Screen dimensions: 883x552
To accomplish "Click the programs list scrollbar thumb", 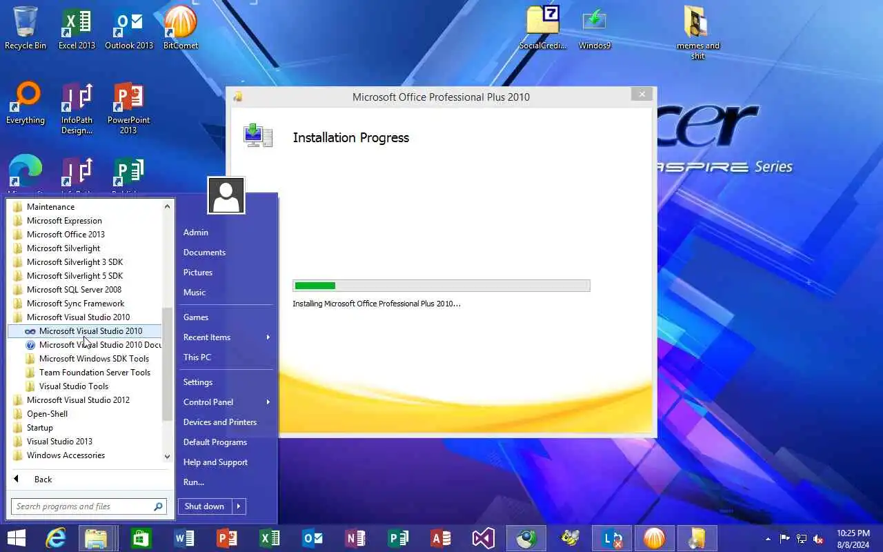I will click(167, 364).
